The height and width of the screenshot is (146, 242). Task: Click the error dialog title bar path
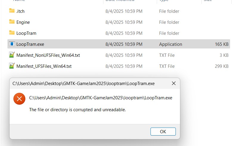[83, 84]
